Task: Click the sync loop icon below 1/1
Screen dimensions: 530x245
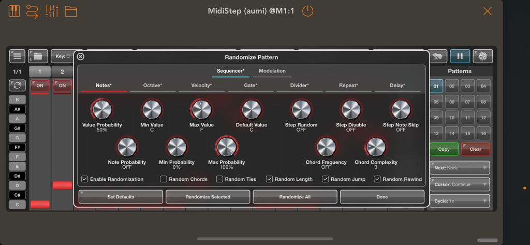Action: (x=17, y=85)
